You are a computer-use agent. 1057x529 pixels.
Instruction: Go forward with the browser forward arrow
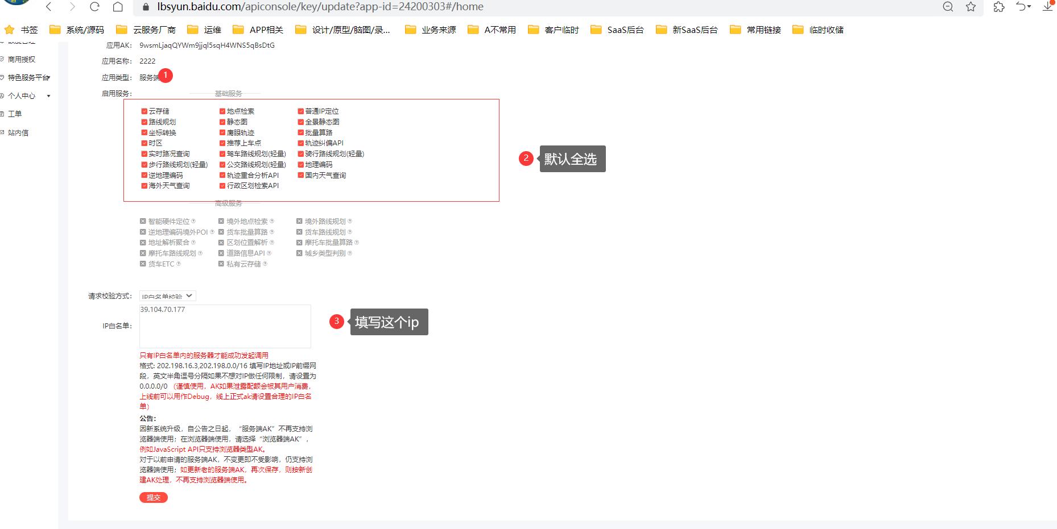point(72,7)
